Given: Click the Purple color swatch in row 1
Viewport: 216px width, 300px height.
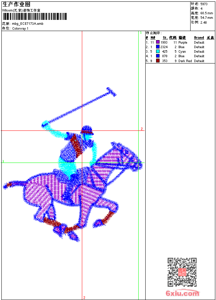Looking at the screenshot, I should [158, 42].
